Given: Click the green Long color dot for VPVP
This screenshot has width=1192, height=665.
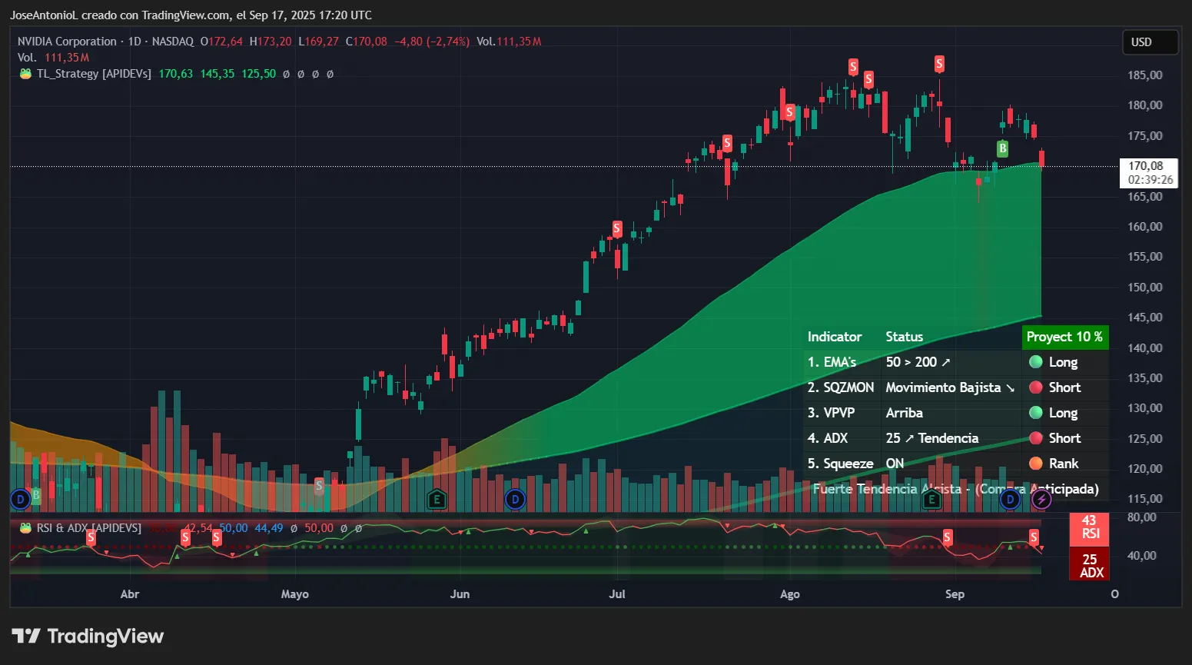Looking at the screenshot, I should (1036, 413).
